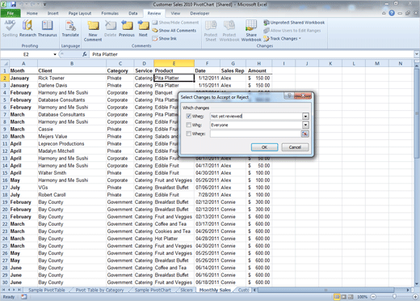Click Allow Users to Edit Ranges
This screenshot has width=420, height=301.
pyautogui.click(x=292, y=31)
